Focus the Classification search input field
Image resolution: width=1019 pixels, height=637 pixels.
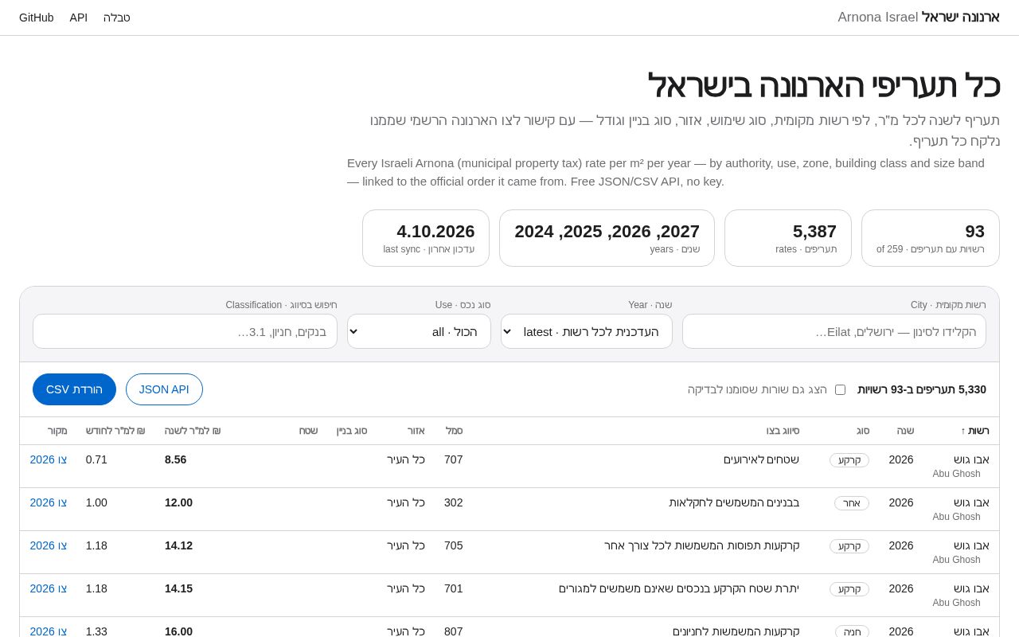click(185, 331)
